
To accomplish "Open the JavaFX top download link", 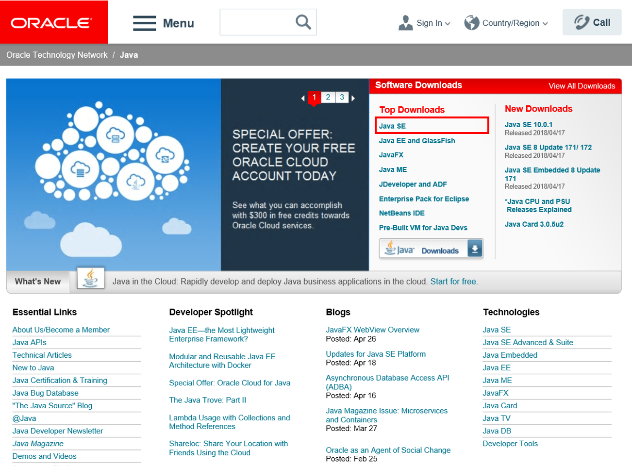I will [391, 155].
